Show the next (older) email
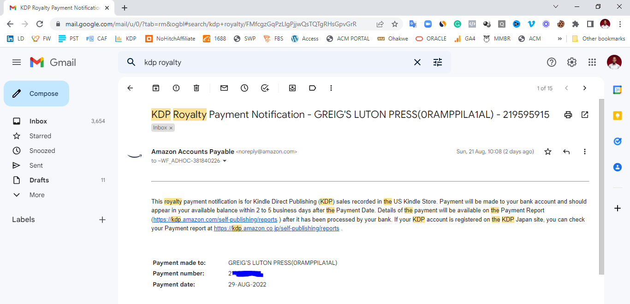 pos(585,88)
